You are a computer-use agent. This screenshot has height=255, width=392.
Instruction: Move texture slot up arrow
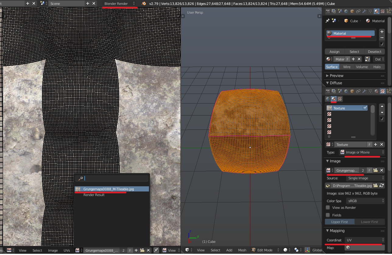pos(382,106)
